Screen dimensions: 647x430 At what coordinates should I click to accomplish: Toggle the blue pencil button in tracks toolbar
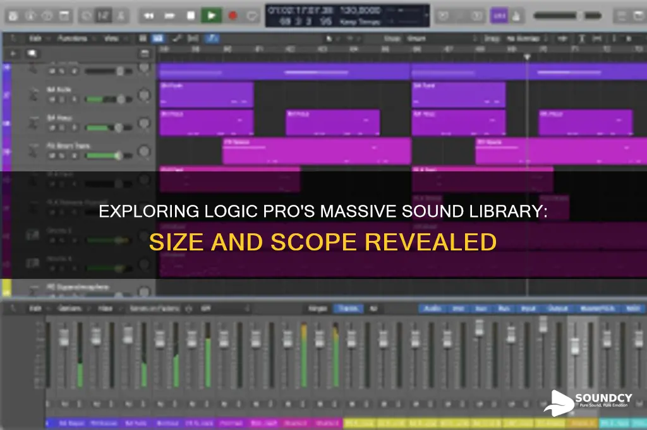[x=212, y=39]
